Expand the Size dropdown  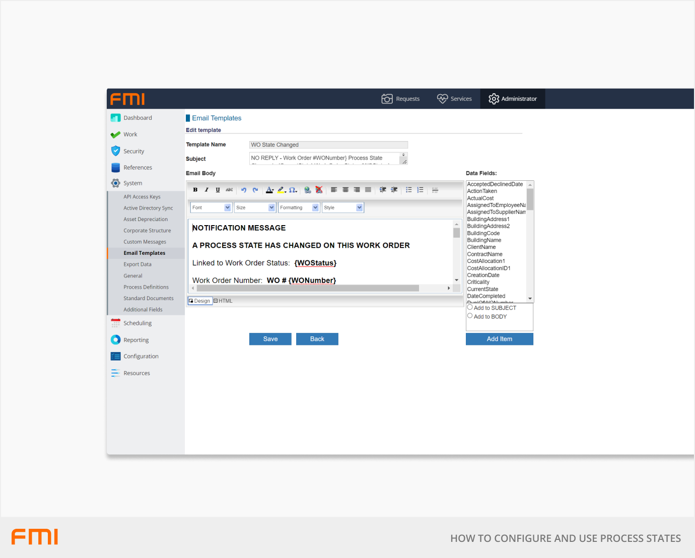tap(255, 207)
